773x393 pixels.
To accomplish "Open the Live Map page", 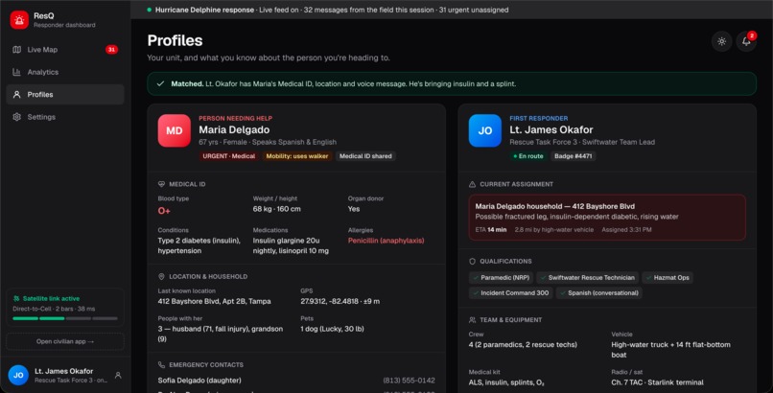I will click(65, 50).
